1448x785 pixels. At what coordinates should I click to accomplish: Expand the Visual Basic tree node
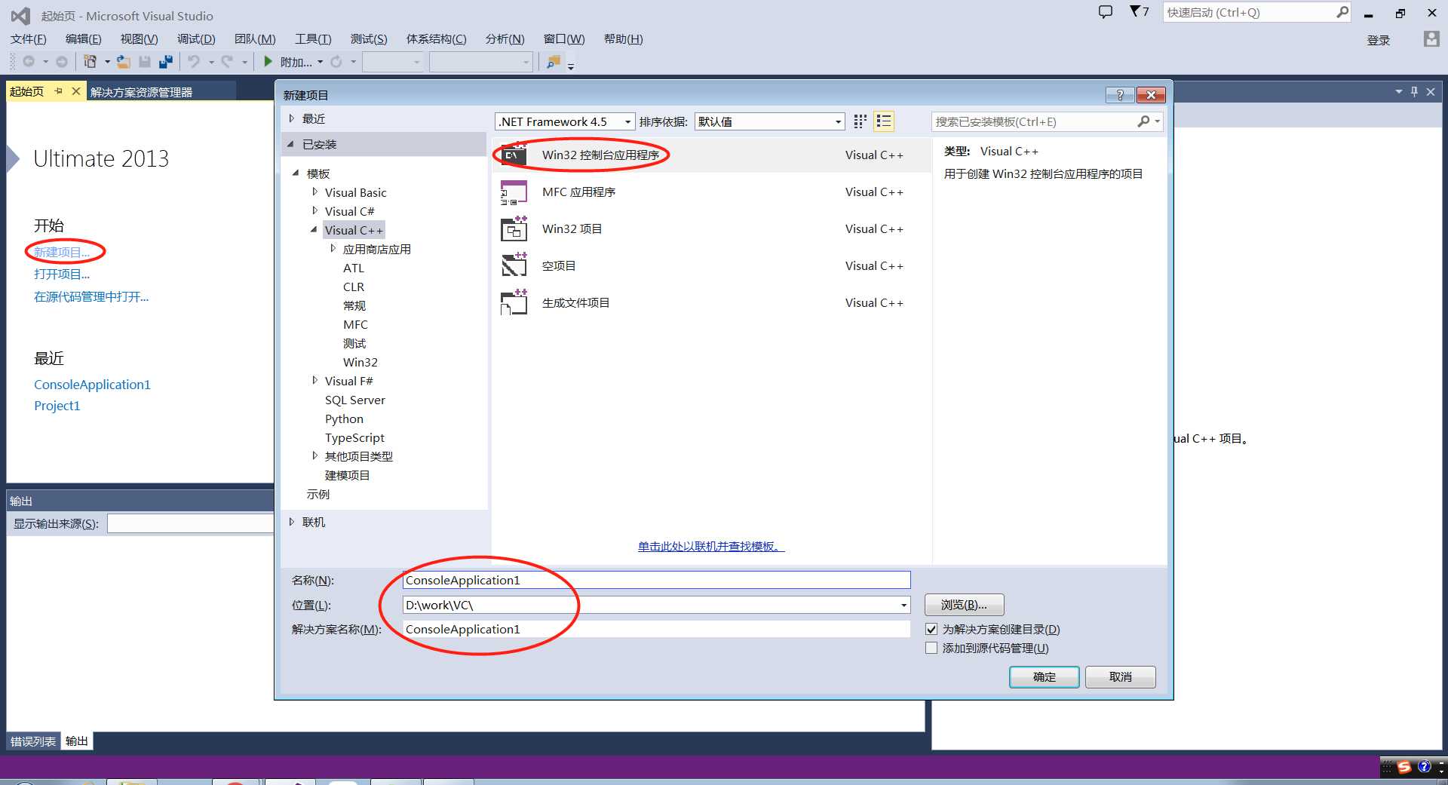click(314, 192)
